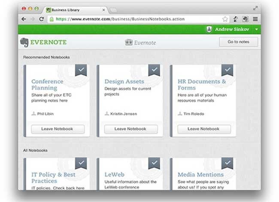Click owner name Kristin Jensen
The image size is (279, 202).
click(x=124, y=114)
